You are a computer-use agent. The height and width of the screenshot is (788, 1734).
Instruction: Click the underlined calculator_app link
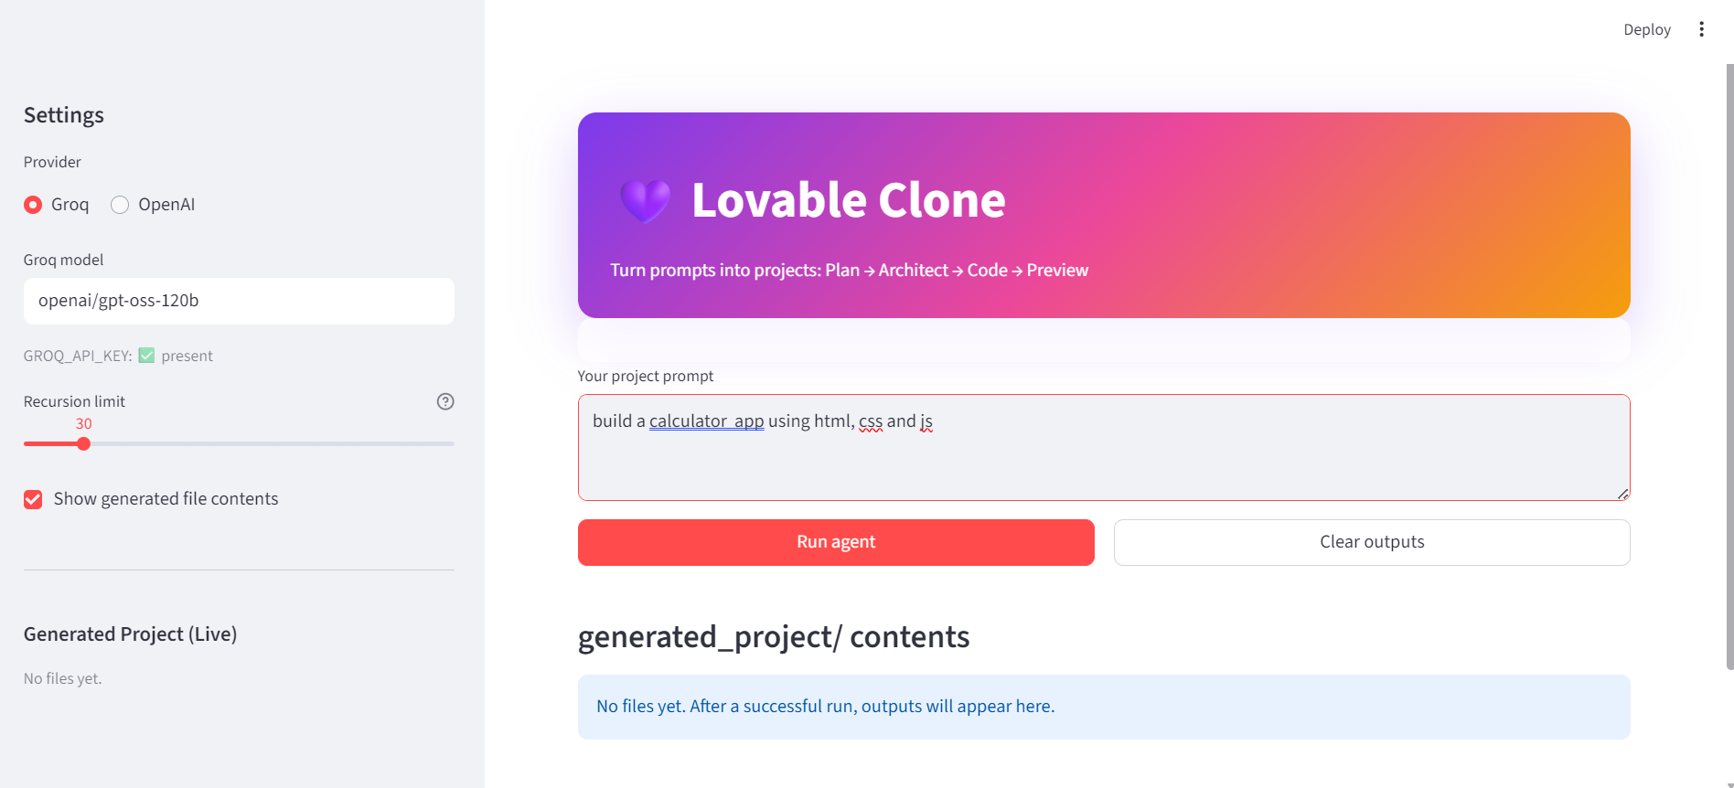pos(706,421)
